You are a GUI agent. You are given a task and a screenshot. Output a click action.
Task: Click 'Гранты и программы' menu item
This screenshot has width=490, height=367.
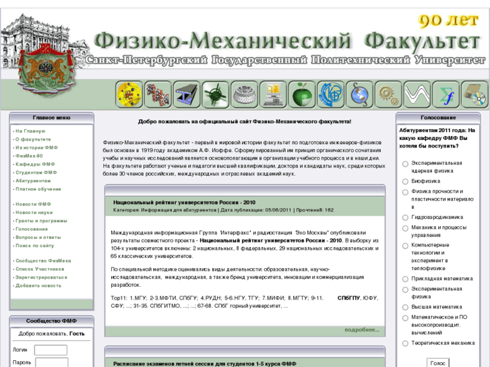[x=41, y=221]
